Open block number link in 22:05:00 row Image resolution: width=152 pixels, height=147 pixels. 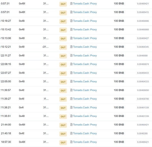point(46,81)
